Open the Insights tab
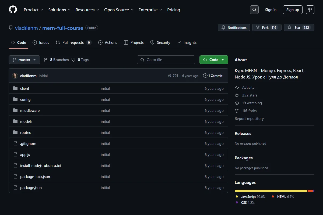The width and height of the screenshot is (323, 215). point(187,42)
